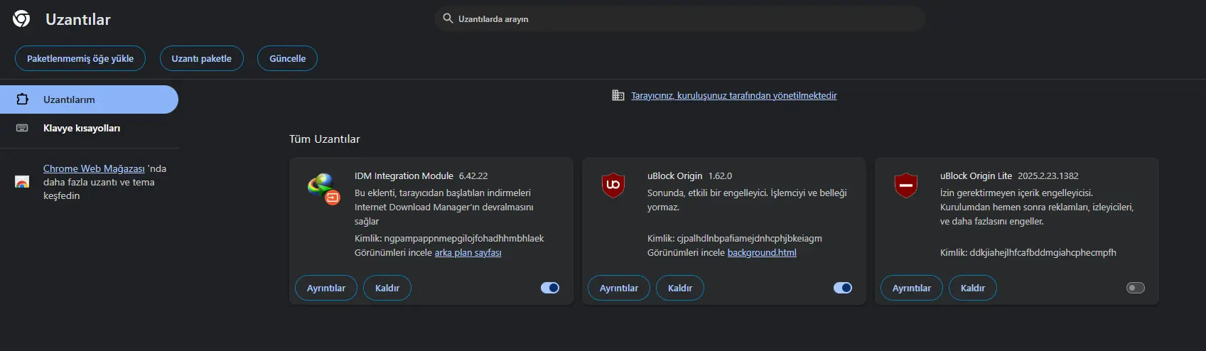Click Uzantı paketle button

201,58
